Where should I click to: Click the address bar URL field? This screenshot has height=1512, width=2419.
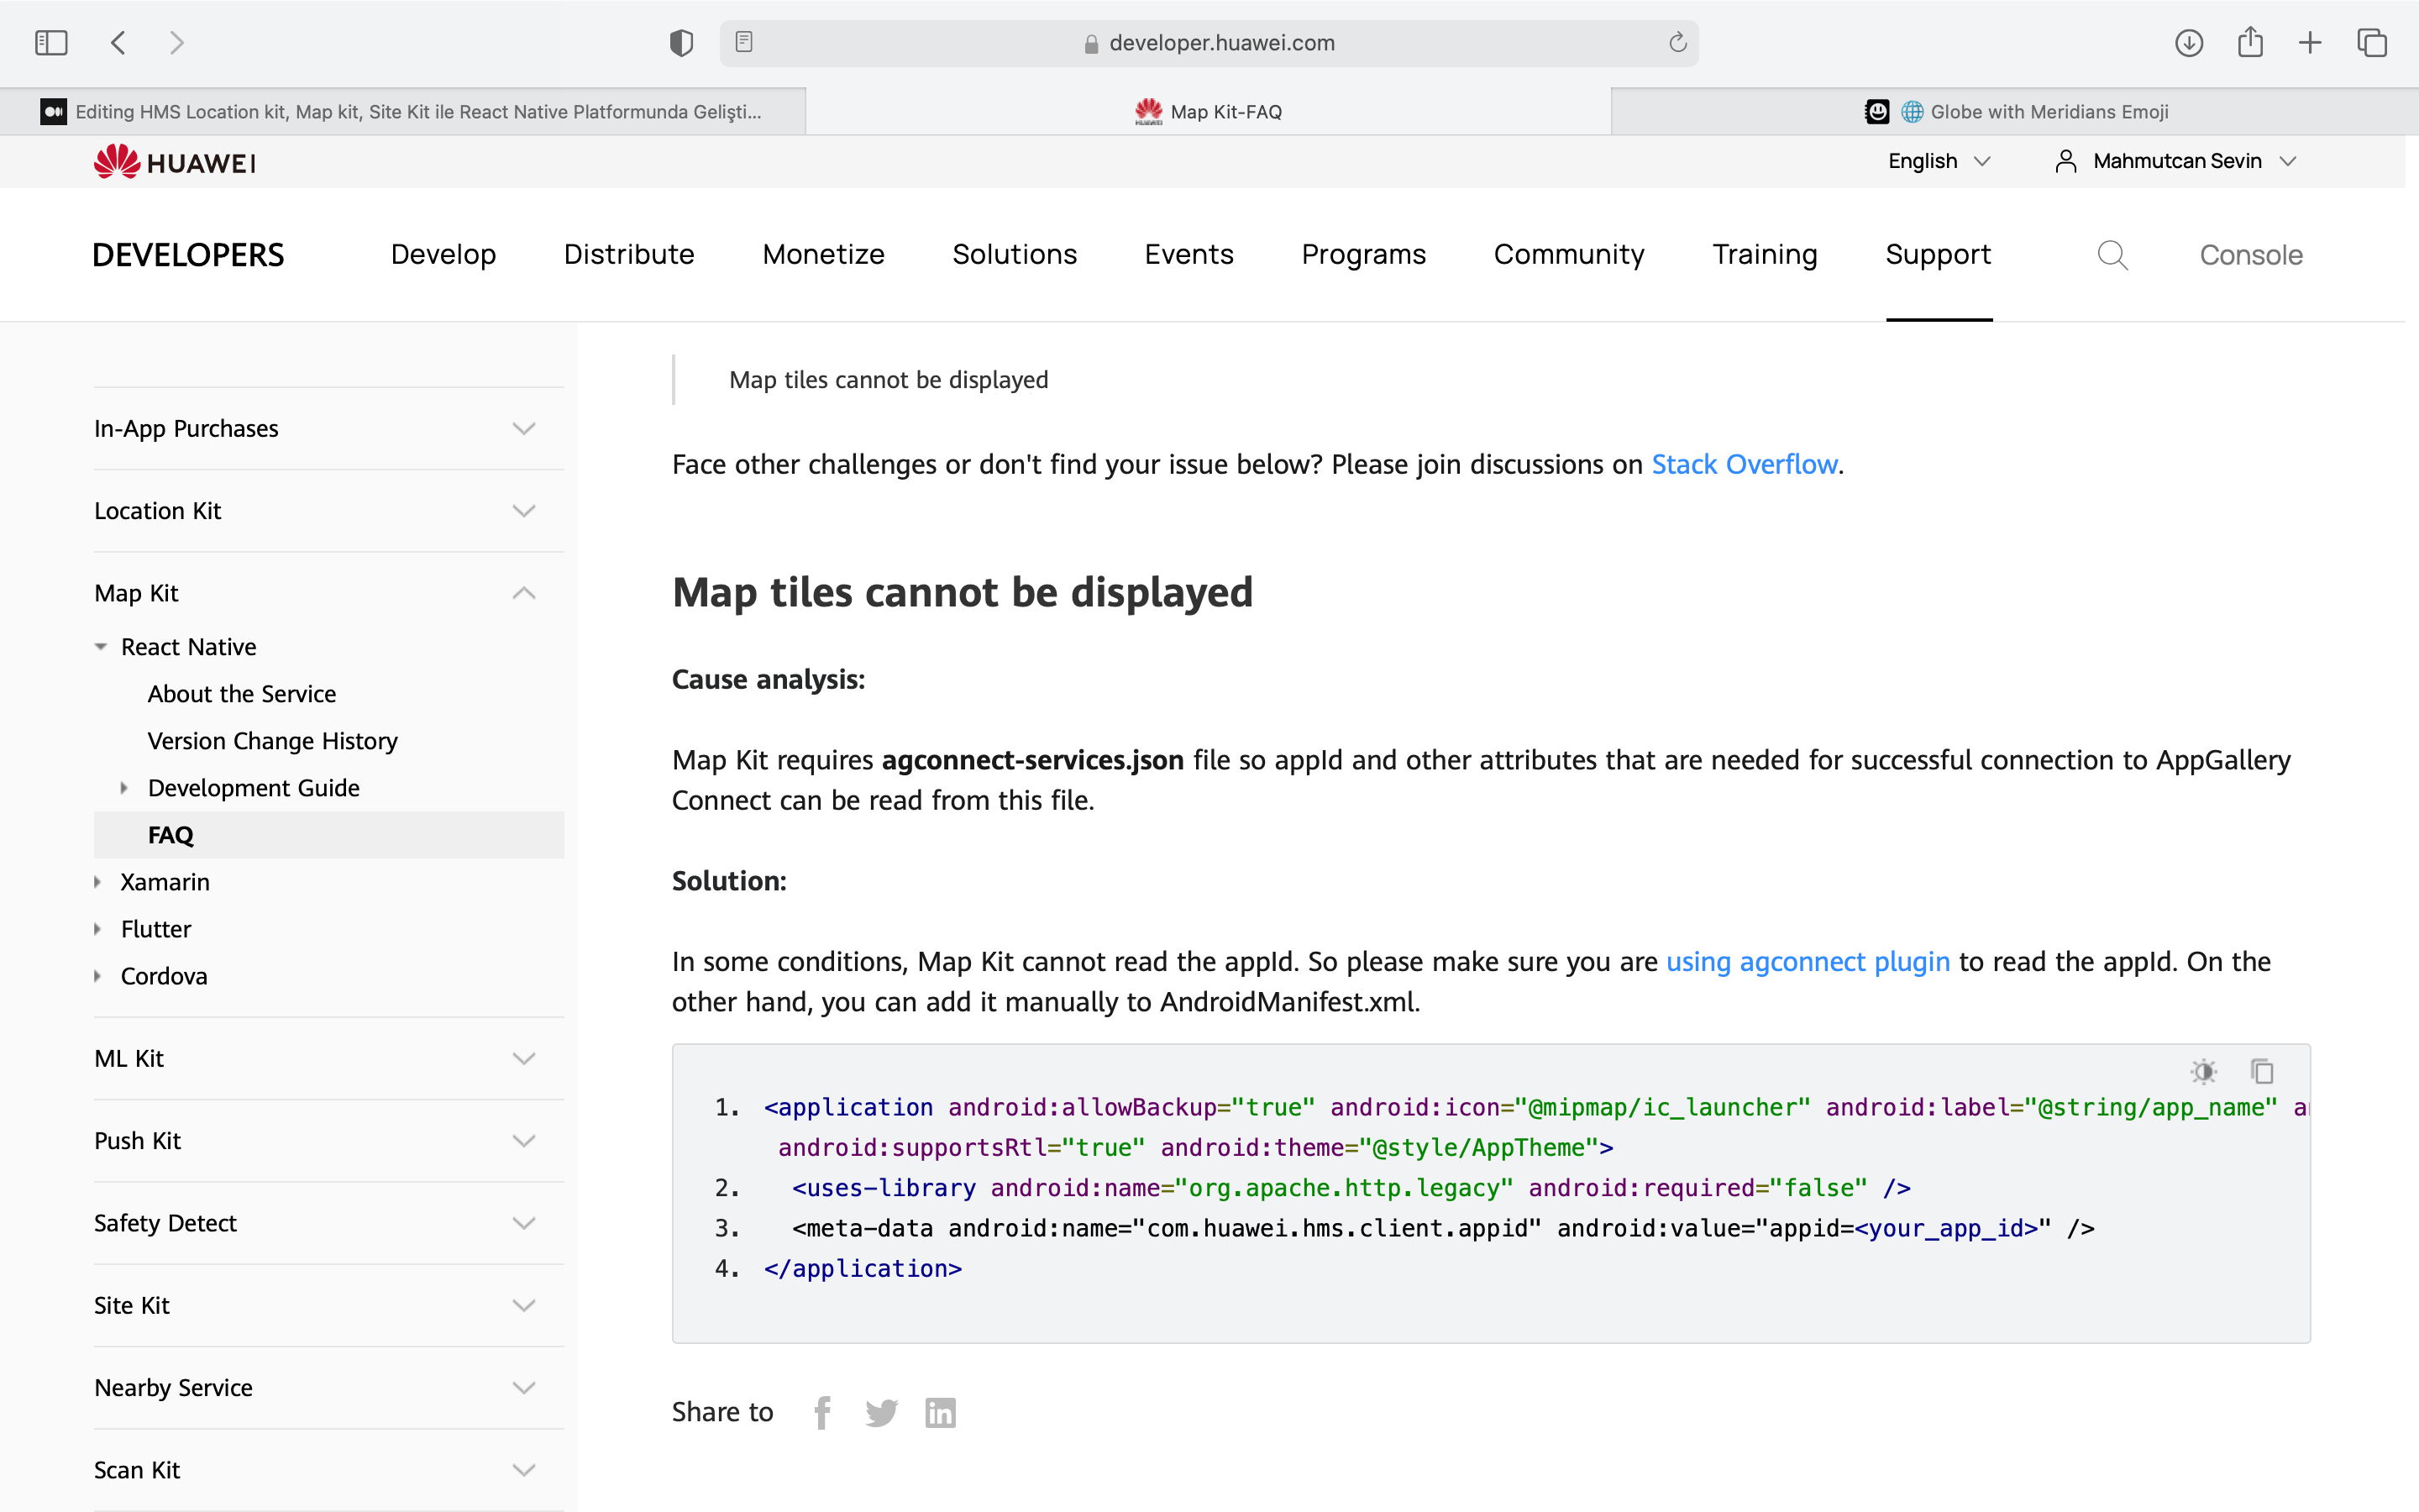tap(1209, 43)
